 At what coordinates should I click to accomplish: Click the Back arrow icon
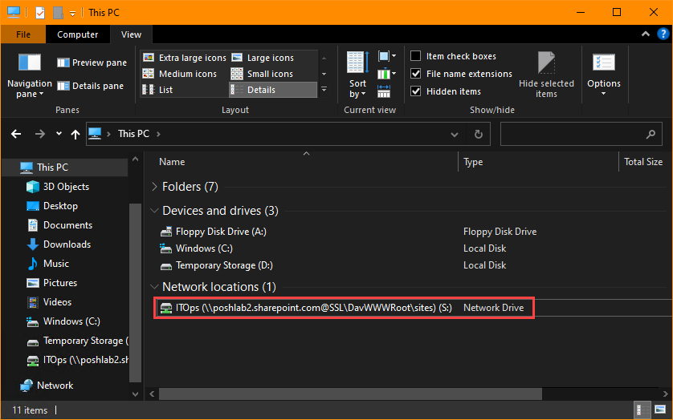[x=16, y=135]
